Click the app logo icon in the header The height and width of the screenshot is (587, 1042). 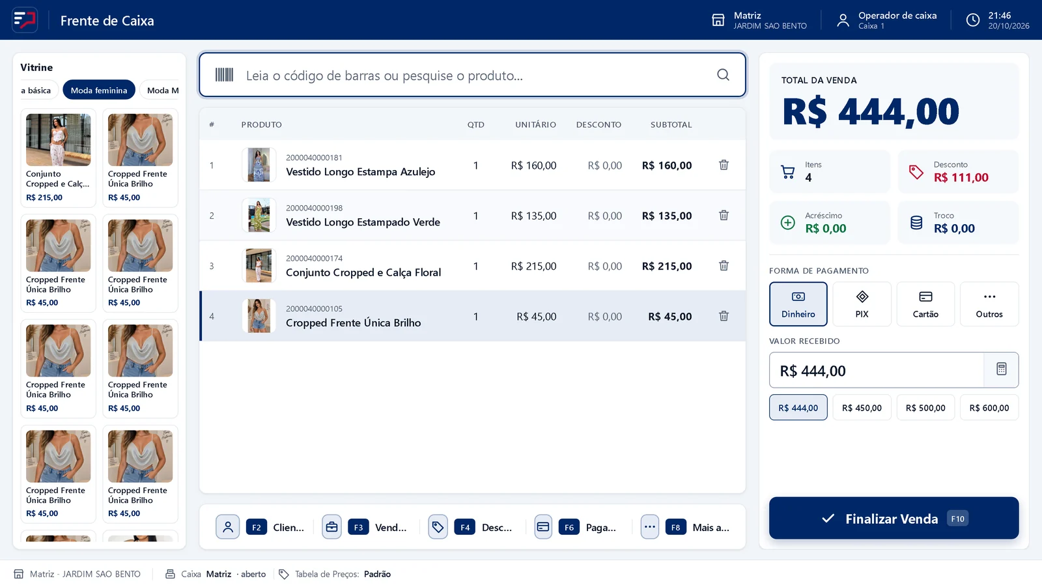25,20
